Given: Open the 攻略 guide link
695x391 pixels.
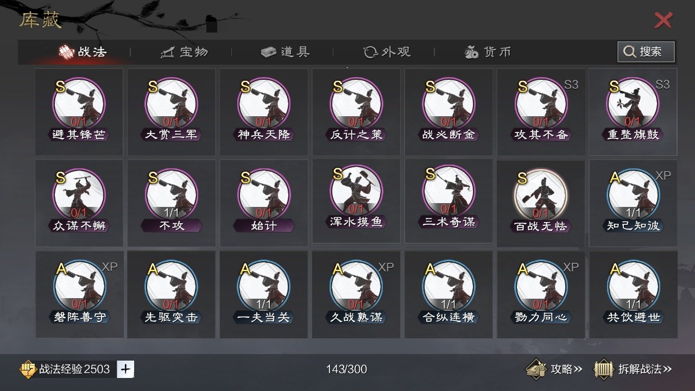Looking at the screenshot, I should coord(554,369).
